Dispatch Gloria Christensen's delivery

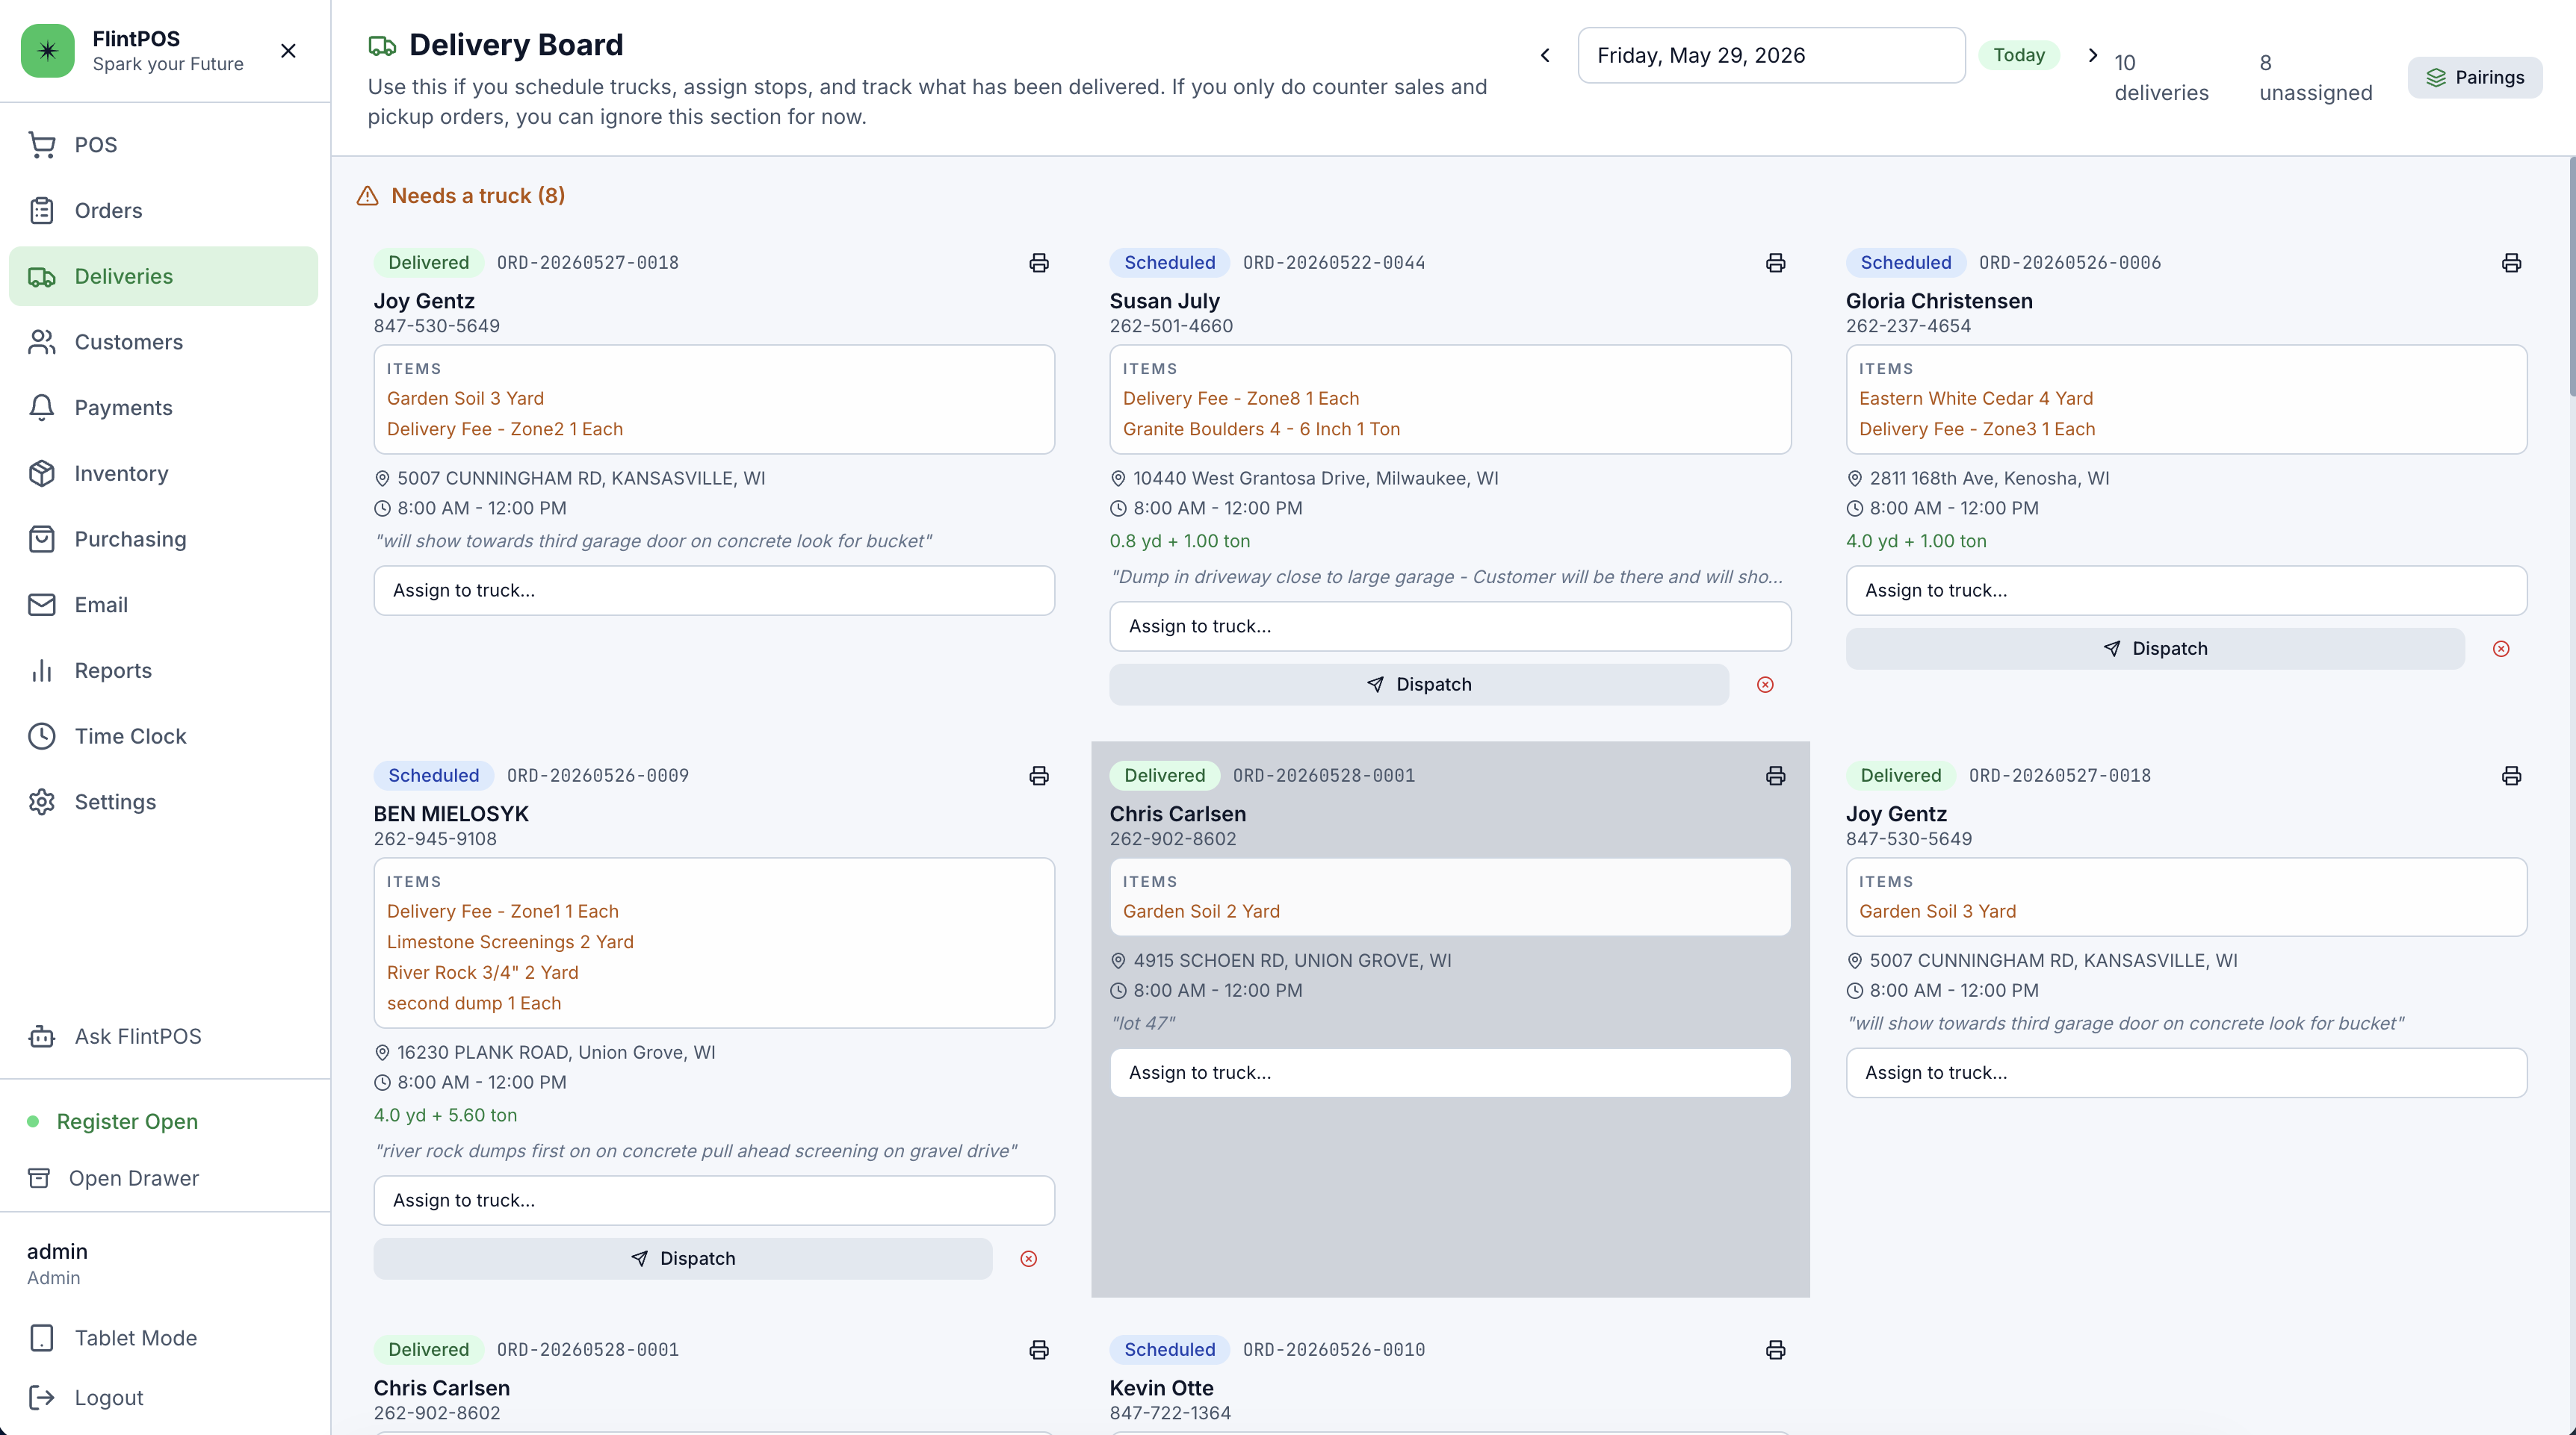tap(2155, 649)
